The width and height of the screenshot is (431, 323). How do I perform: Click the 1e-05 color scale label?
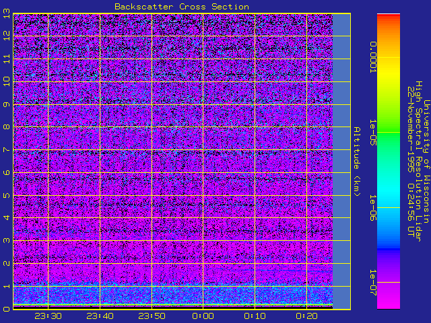point(372,133)
